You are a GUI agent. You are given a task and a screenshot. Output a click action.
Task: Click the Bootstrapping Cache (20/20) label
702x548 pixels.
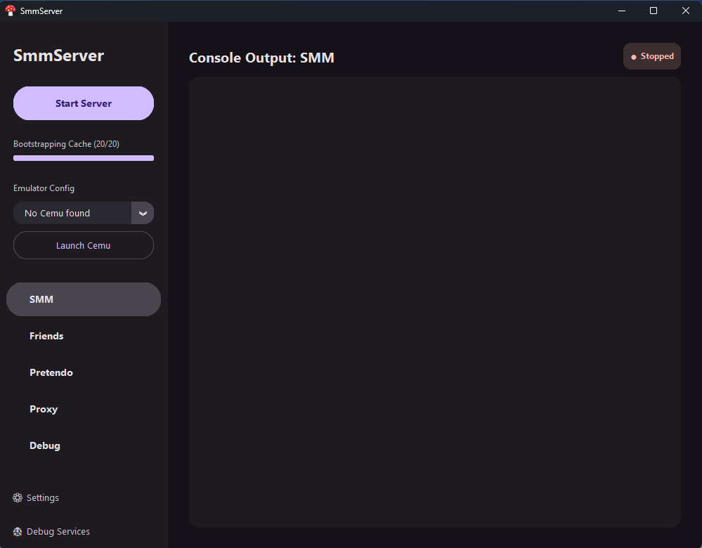tap(66, 144)
